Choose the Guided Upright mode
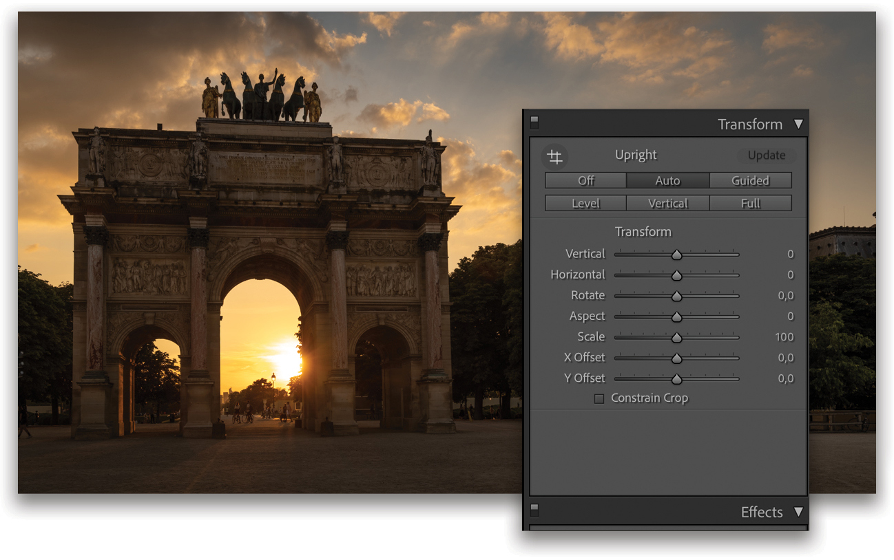 pyautogui.click(x=750, y=180)
